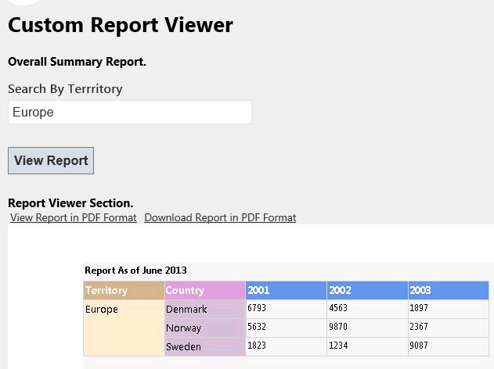Click the Report As of June 2013 title

[x=135, y=270]
